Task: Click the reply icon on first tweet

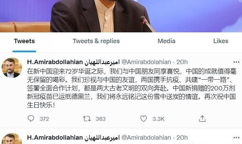Action: click(x=31, y=119)
